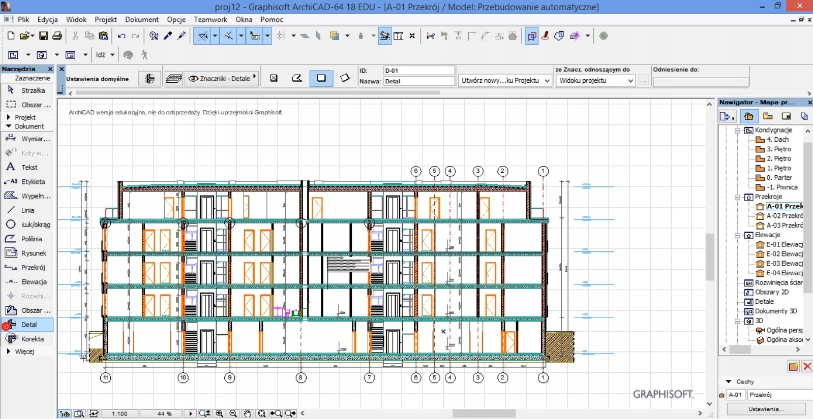Select rotated rectangle geometry method
The height and width of the screenshot is (419, 813).
point(345,78)
